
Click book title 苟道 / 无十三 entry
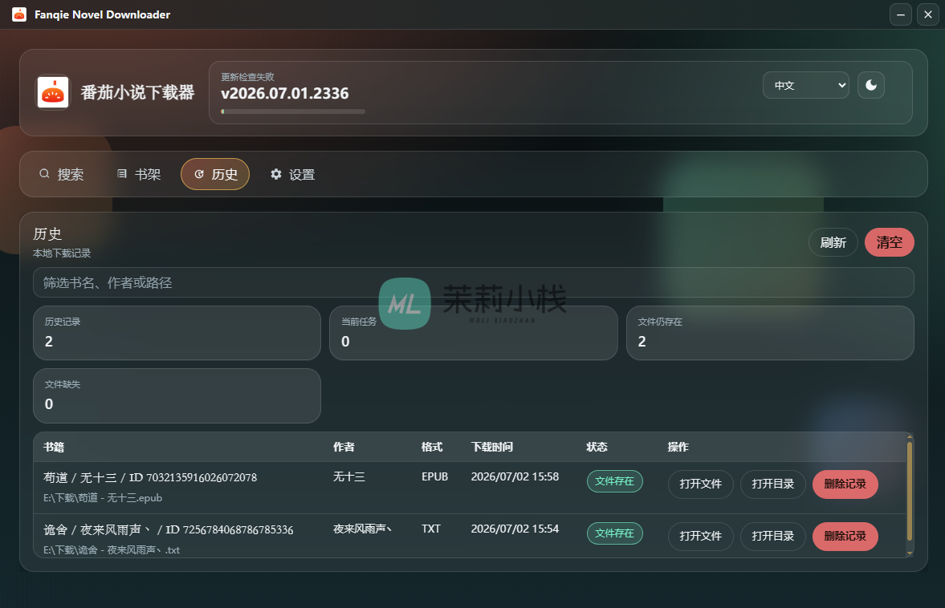pyautogui.click(x=150, y=477)
